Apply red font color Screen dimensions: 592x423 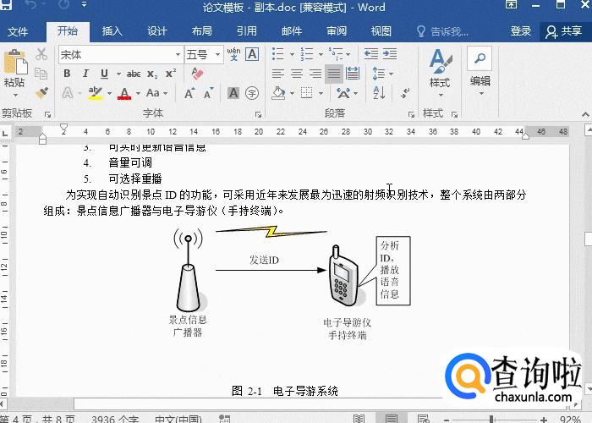[x=124, y=93]
